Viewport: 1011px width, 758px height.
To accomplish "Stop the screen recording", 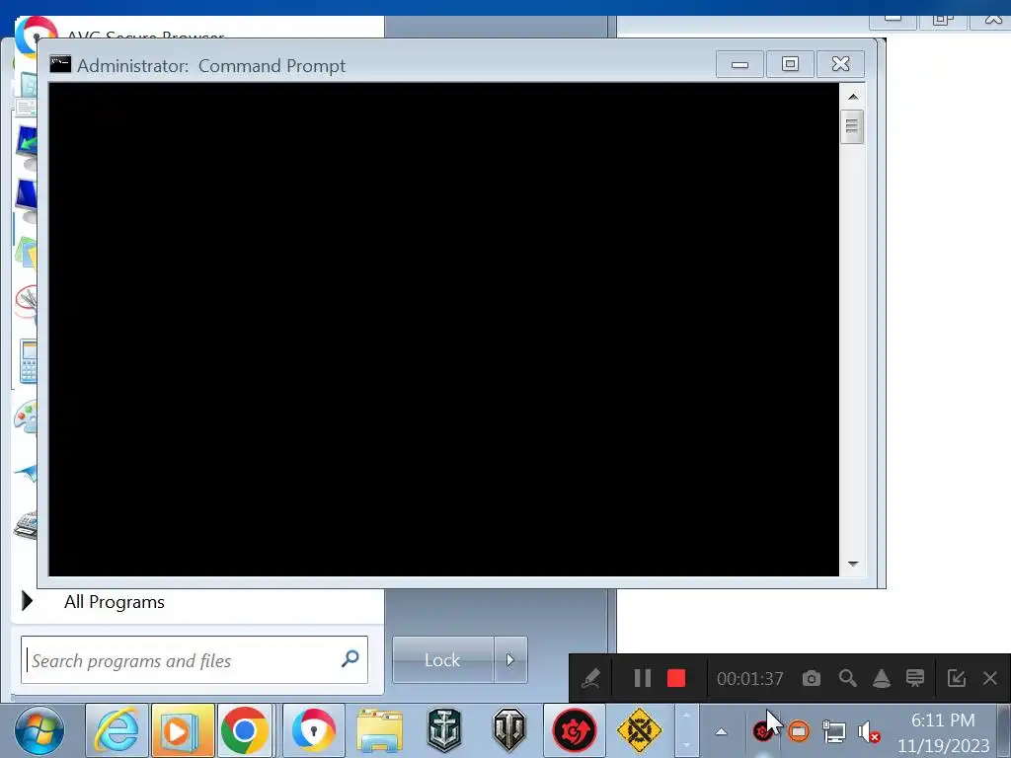I will (676, 678).
